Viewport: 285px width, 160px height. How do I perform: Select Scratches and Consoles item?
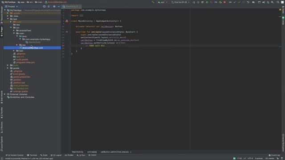click(x=20, y=97)
